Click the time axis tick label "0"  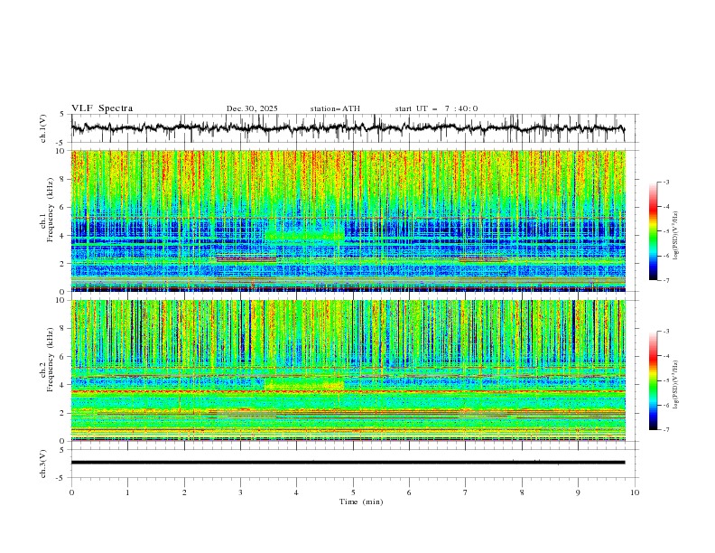point(71,492)
